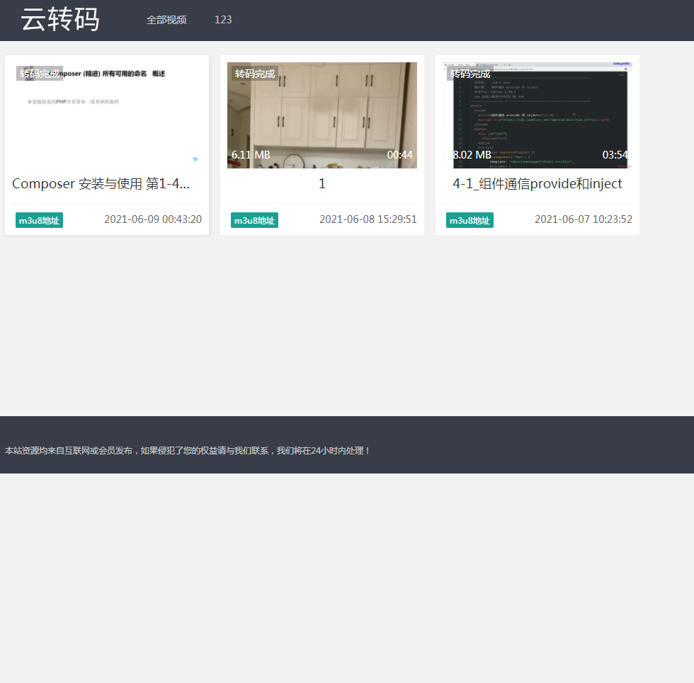Click the video title '1'
Image resolution: width=694 pixels, height=683 pixels.
coord(322,183)
